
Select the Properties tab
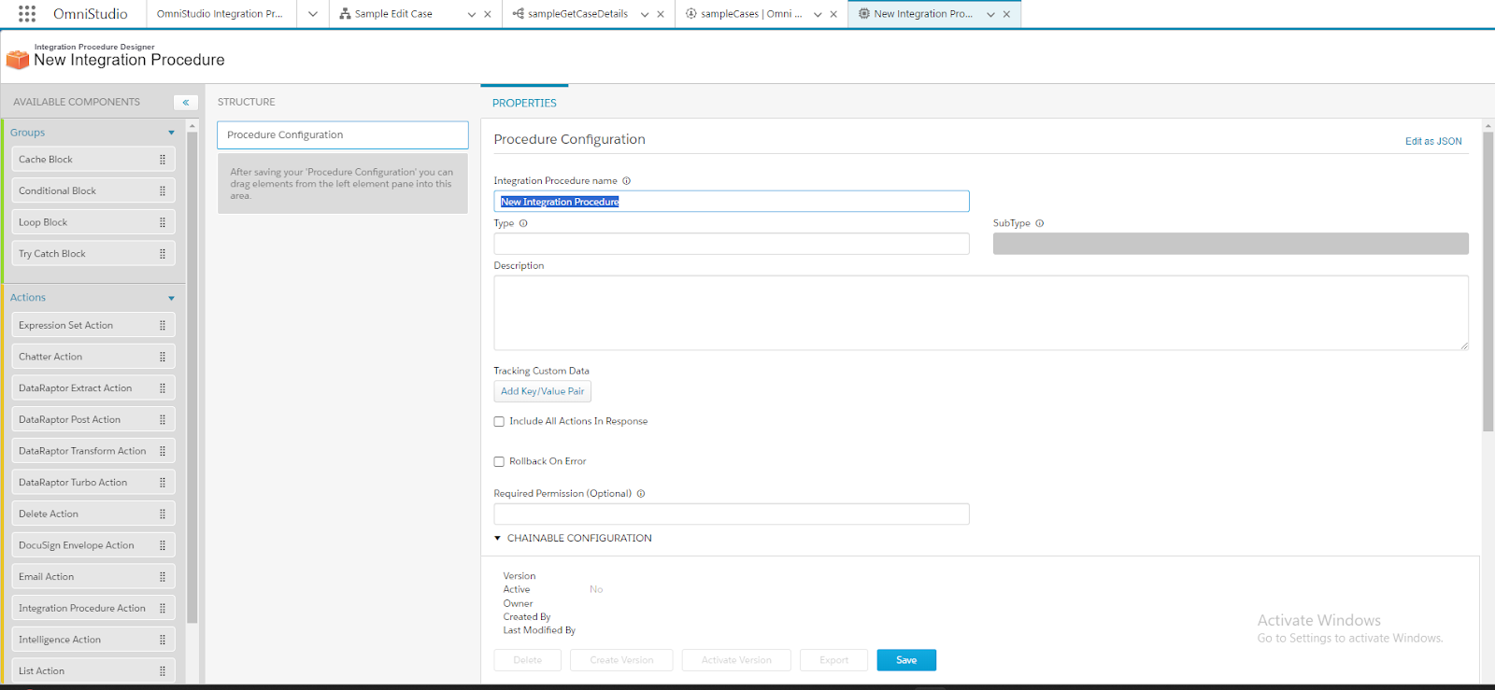[x=524, y=103]
